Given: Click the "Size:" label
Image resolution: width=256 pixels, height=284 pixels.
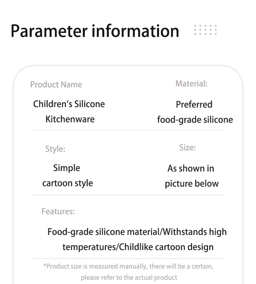Looking at the screenshot, I should click(x=187, y=147).
